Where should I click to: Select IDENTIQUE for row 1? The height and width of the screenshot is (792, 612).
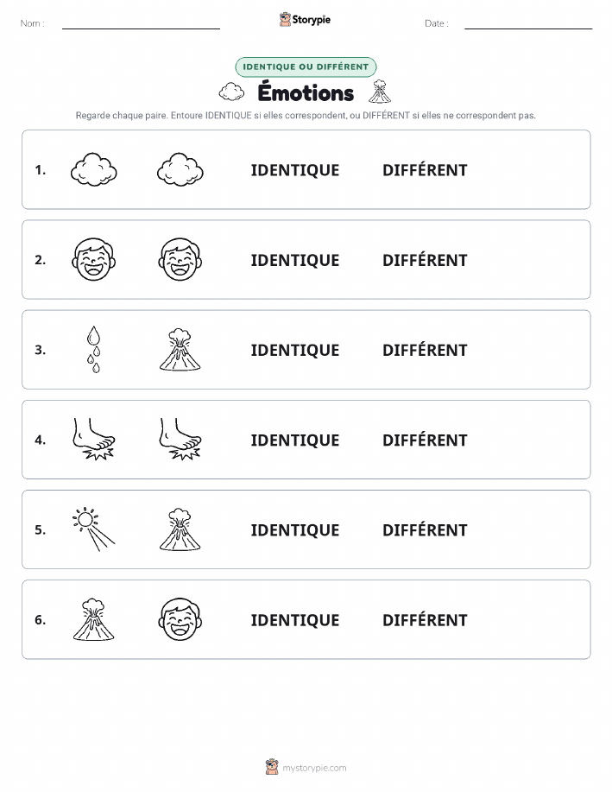(295, 170)
